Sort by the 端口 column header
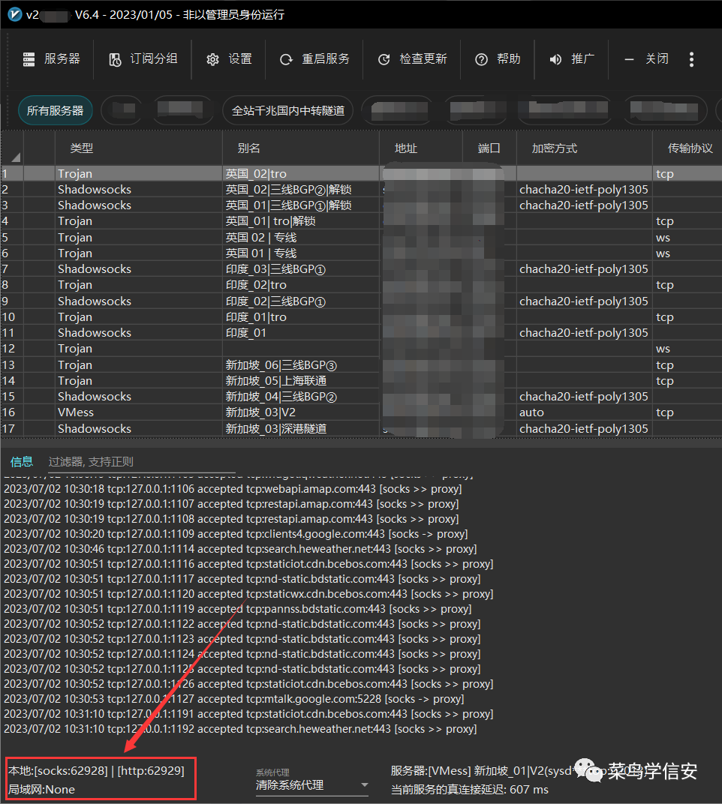The image size is (722, 804). click(489, 148)
